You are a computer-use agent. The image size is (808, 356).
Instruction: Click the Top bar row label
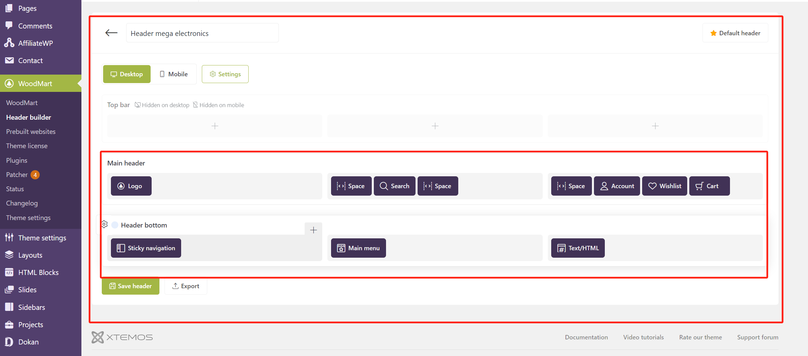(x=118, y=105)
